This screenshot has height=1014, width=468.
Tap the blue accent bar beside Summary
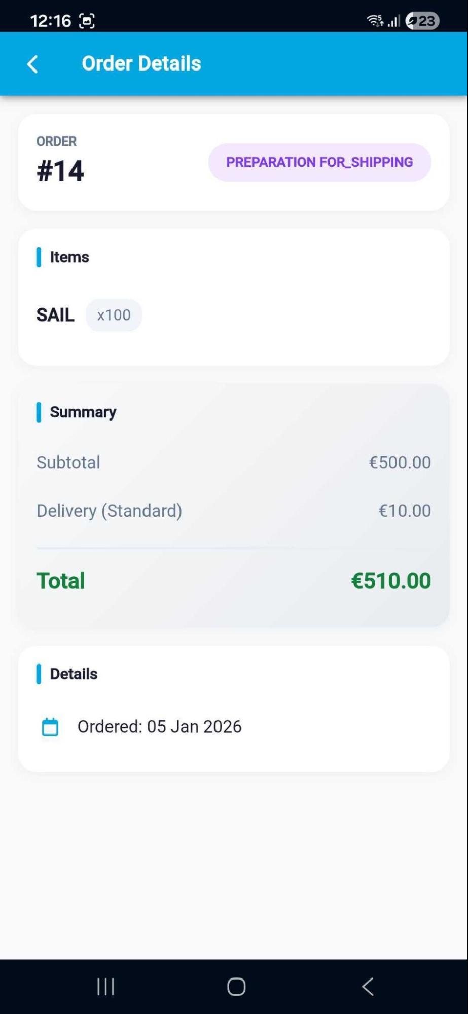40,413
